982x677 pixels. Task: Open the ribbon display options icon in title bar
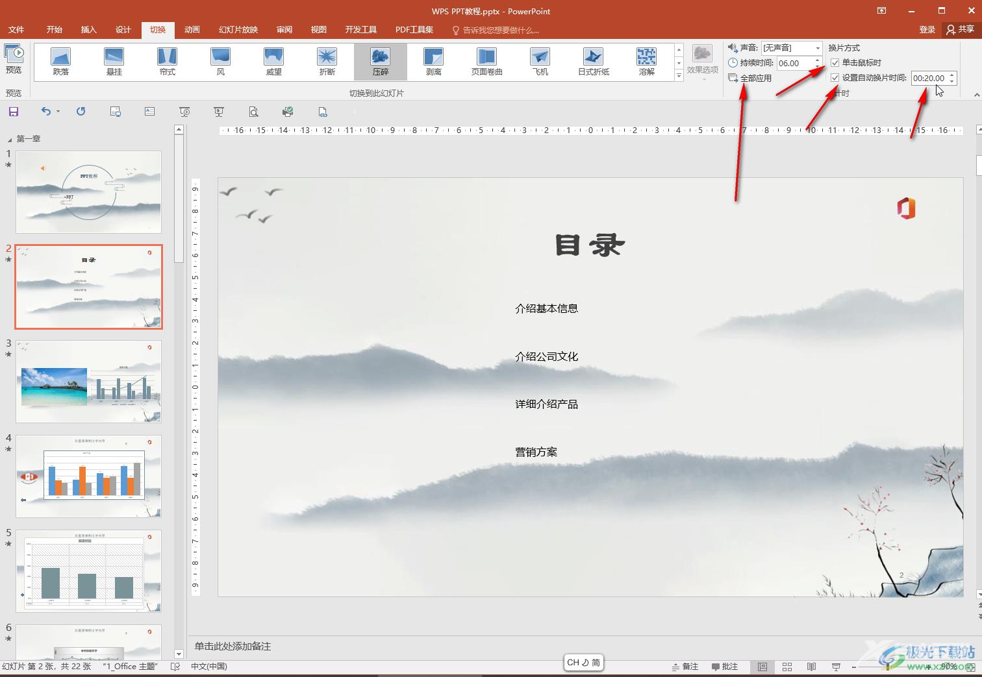[x=881, y=11]
